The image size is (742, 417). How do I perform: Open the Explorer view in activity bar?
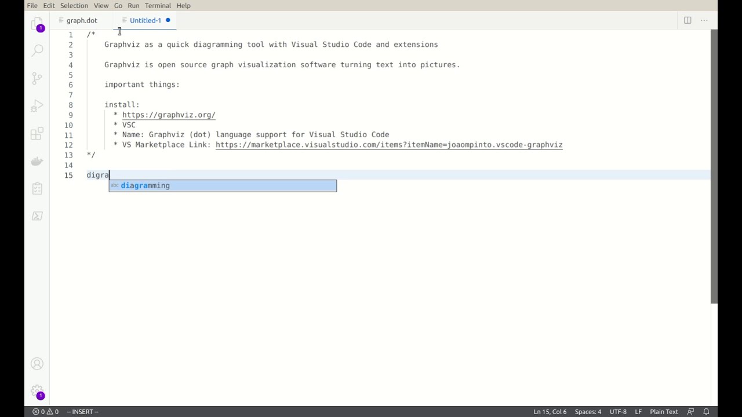37,24
